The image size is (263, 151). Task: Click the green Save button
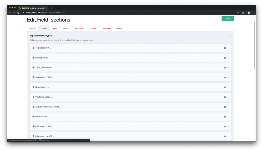coord(227,19)
